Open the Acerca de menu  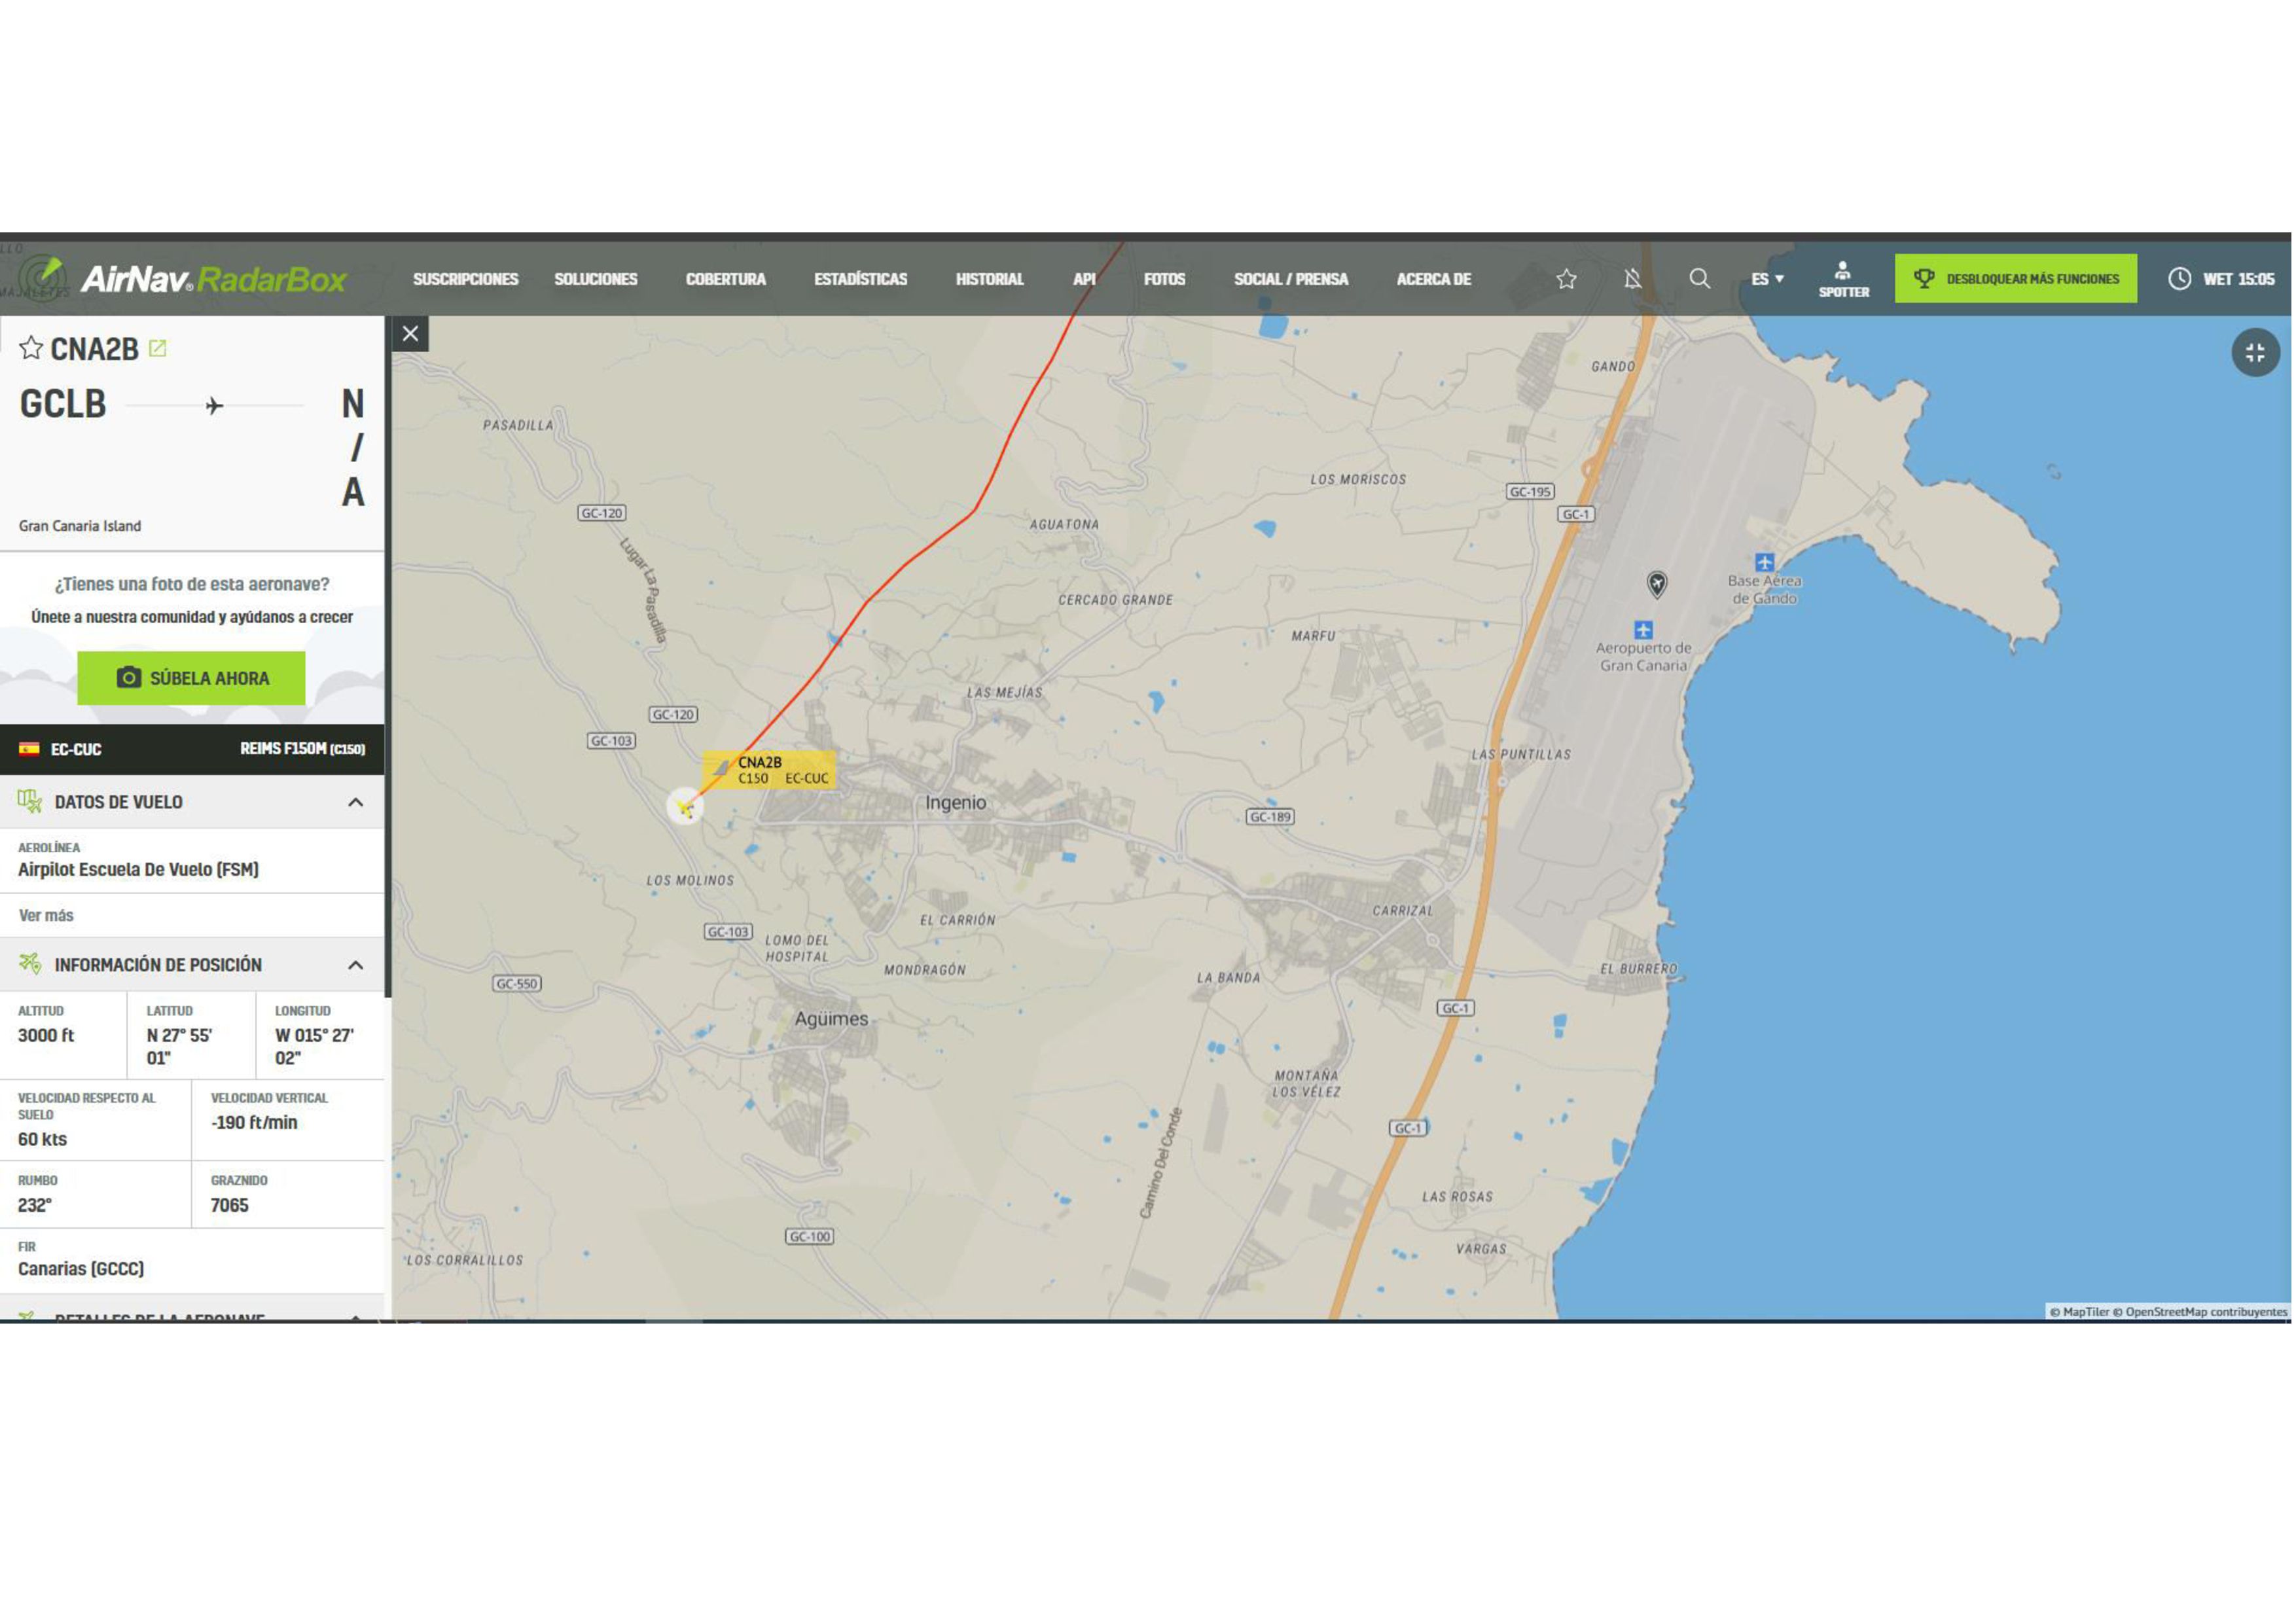click(x=1434, y=279)
